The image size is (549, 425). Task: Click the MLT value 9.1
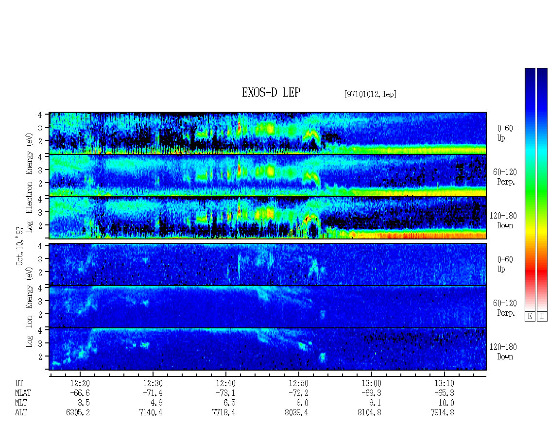[375, 403]
